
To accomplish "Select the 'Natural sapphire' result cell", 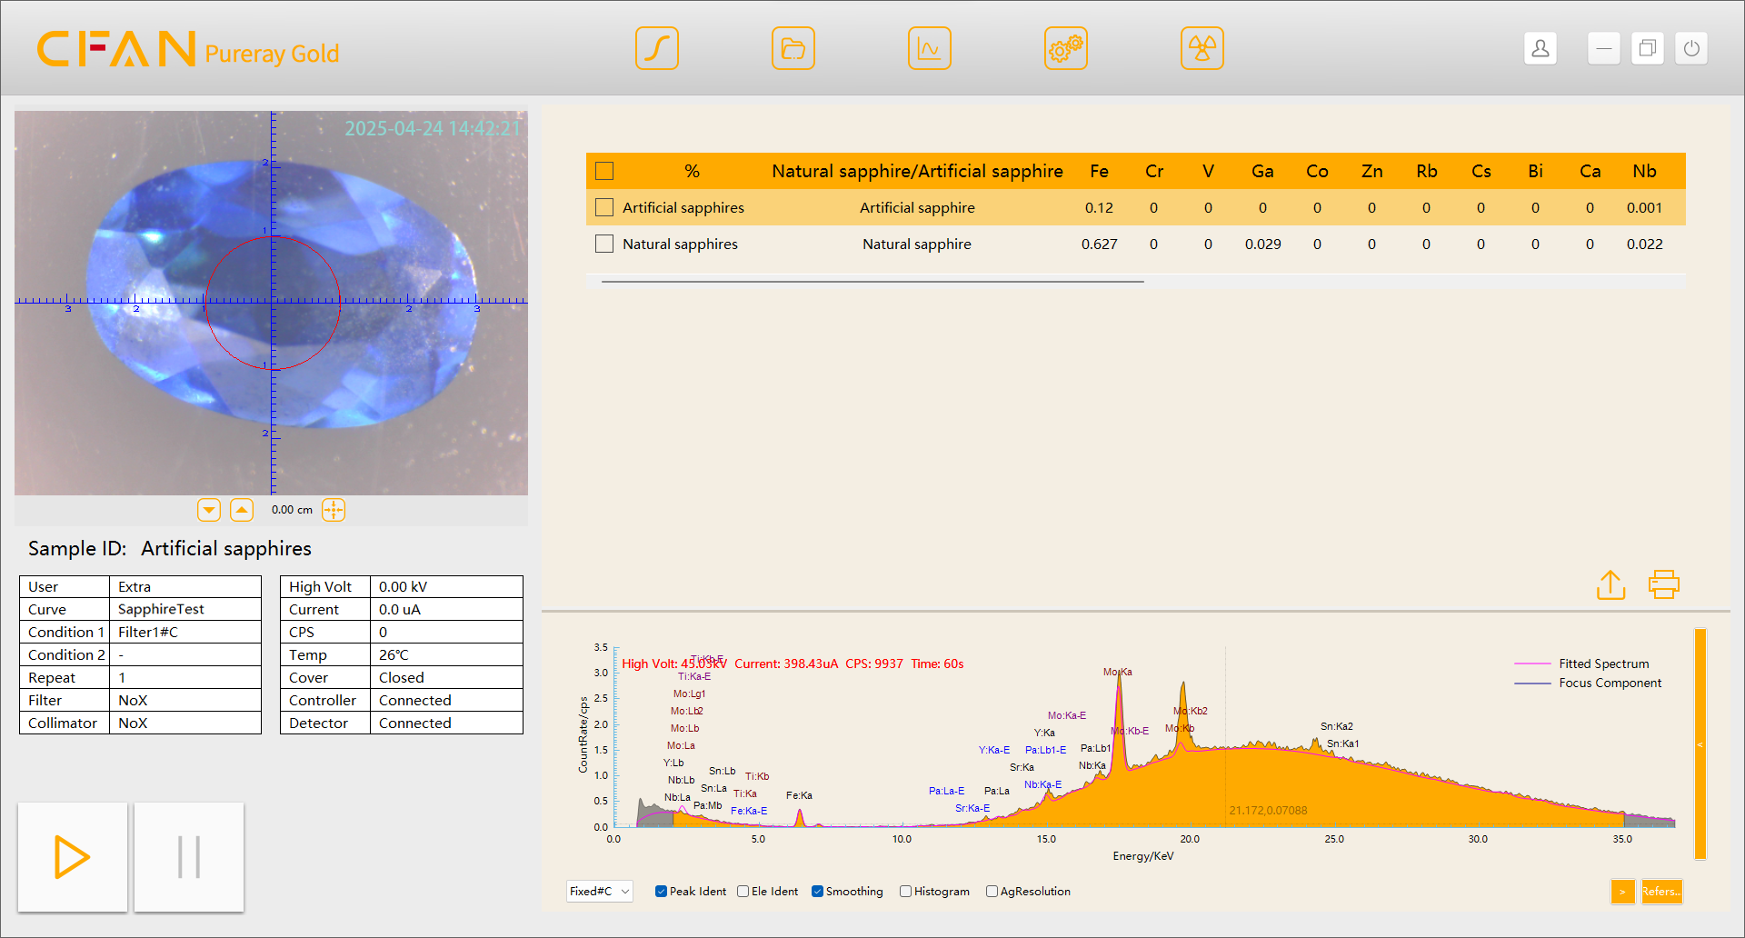I will coord(917,244).
